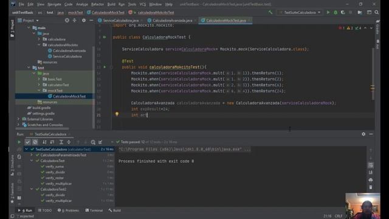Image resolution: width=389 pixels, height=219 pixels.
Task: Toggle show ignored tests button
Action: tap(35, 142)
